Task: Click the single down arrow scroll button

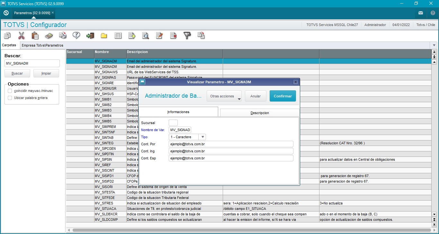Action: pos(435,214)
